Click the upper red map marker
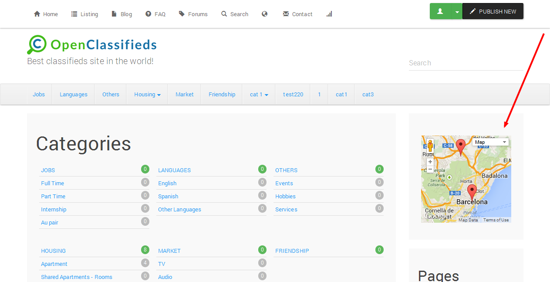550x282 pixels. pos(461,147)
